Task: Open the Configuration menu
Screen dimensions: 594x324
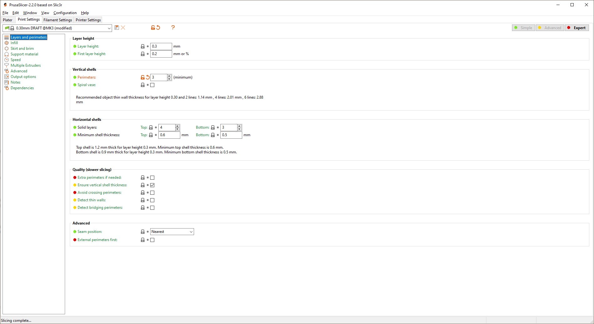Action: (x=65, y=13)
